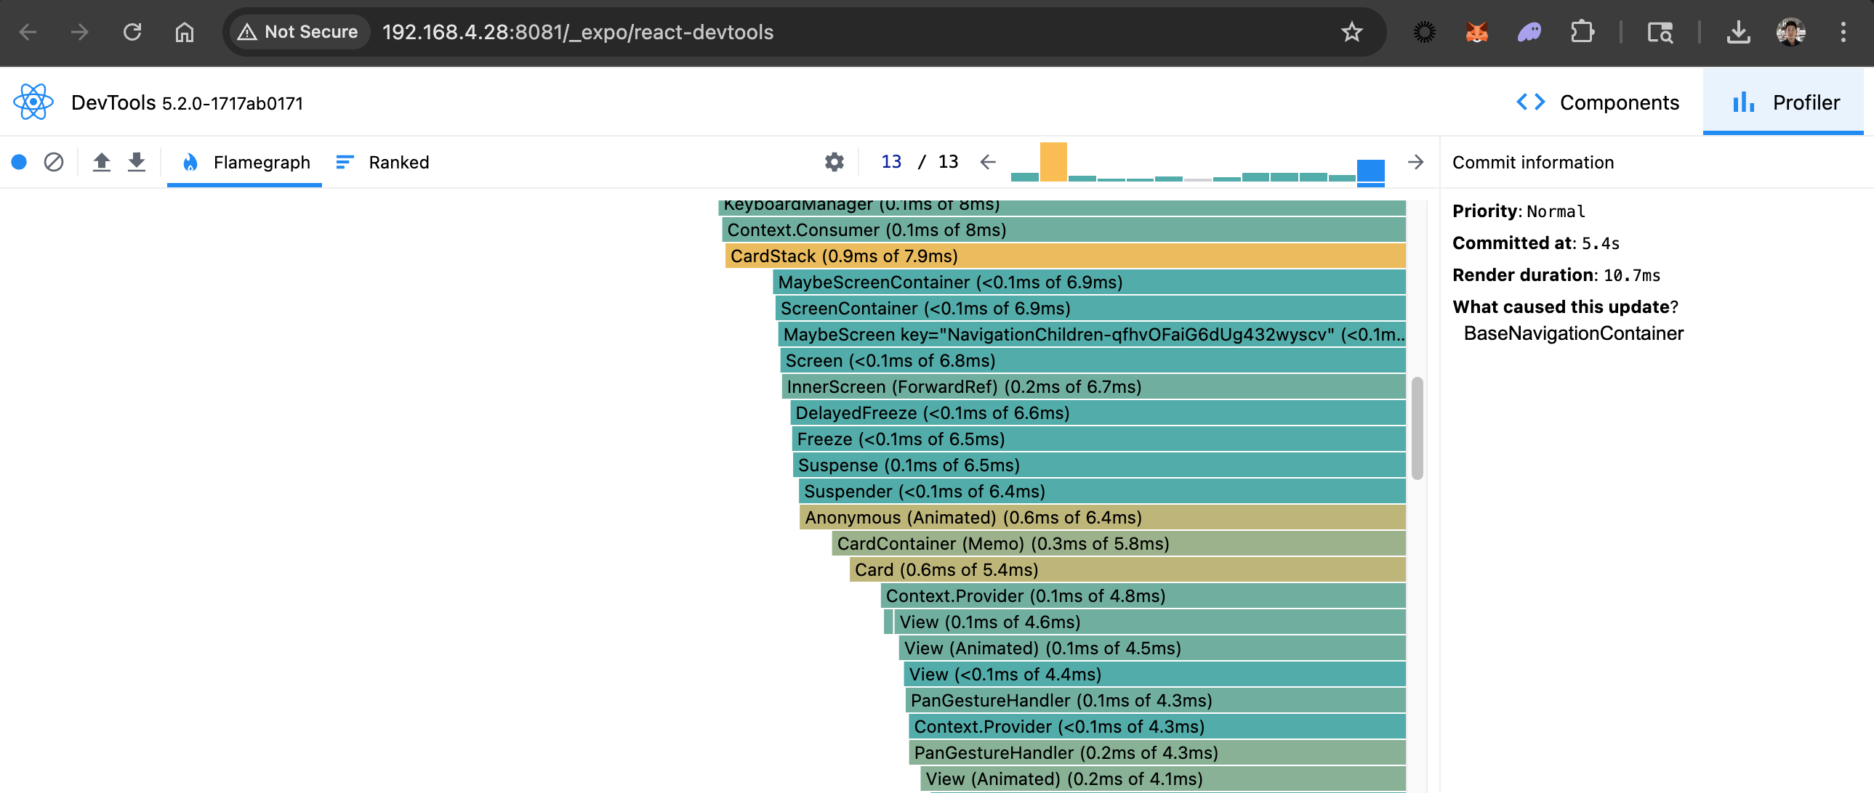Open the browser extensions puzzle icon
The height and width of the screenshot is (793, 1874).
1583,32
